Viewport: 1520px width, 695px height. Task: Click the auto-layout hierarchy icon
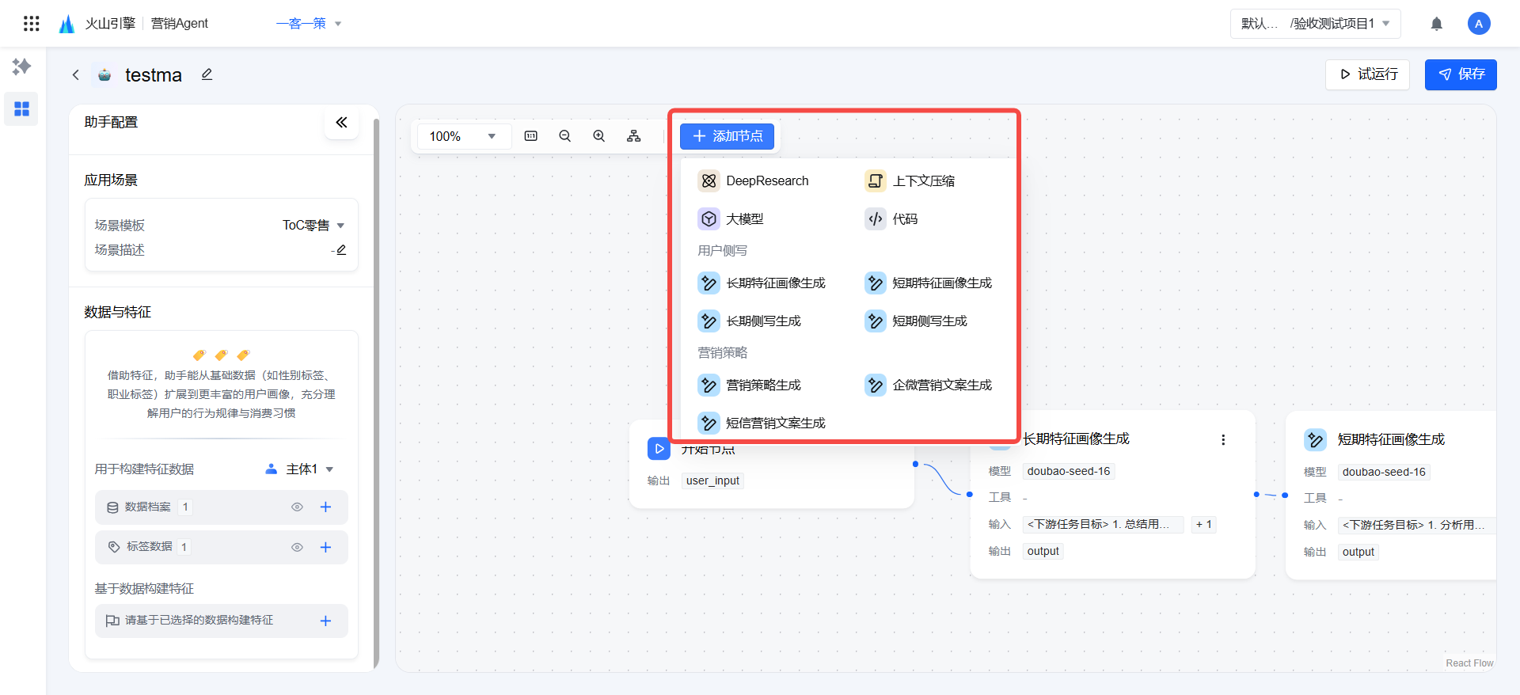633,136
